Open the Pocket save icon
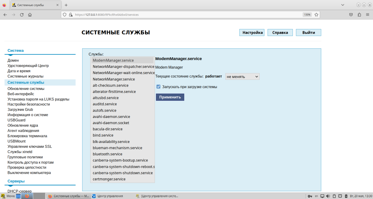The height and width of the screenshot is (199, 373). click(351, 15)
